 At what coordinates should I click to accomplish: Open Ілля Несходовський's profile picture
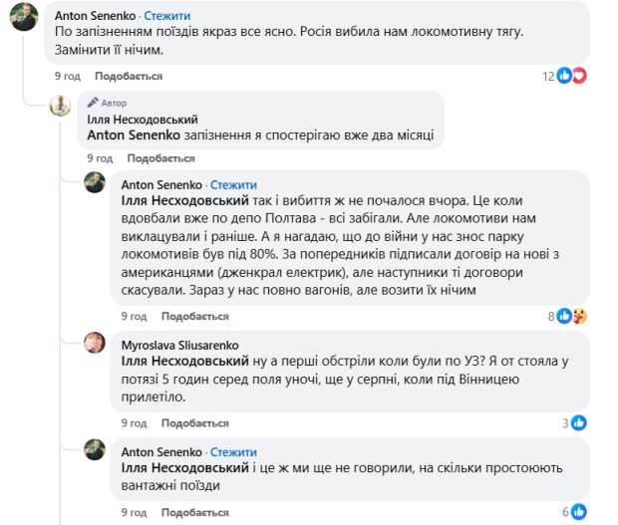(x=62, y=108)
